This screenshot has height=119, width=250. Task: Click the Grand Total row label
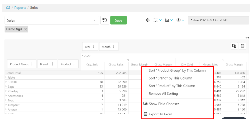(x=13, y=73)
